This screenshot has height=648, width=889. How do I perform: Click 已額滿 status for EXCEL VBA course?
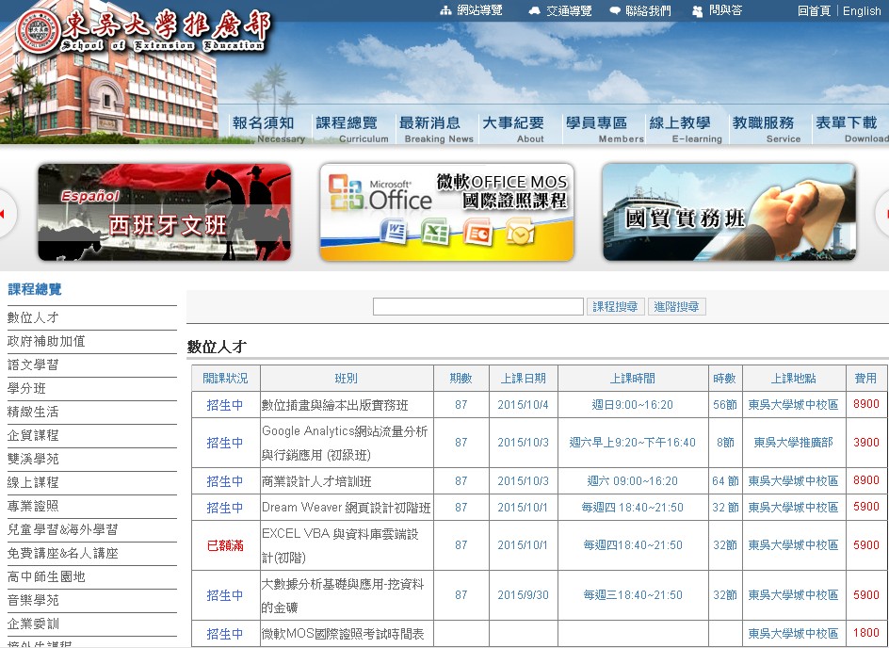point(225,546)
